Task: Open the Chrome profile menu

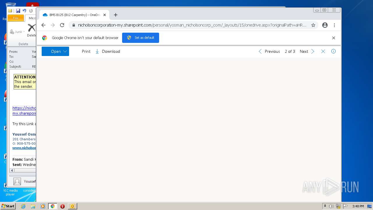Action: [x=325, y=25]
